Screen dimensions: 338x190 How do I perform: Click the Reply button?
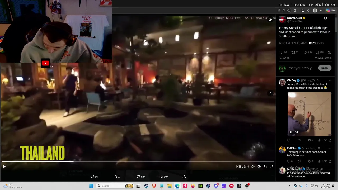tap(325, 68)
